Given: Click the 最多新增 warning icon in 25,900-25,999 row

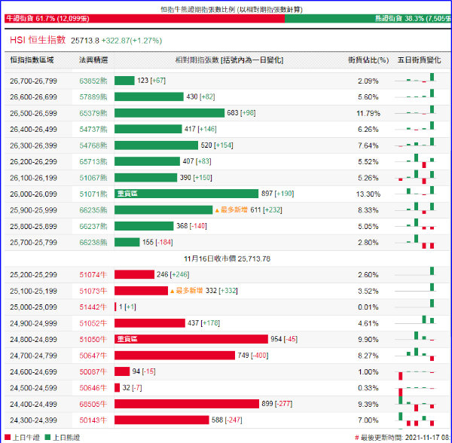Looking at the screenshot, I should (217, 210).
